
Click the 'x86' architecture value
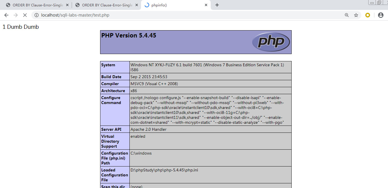click(134, 91)
